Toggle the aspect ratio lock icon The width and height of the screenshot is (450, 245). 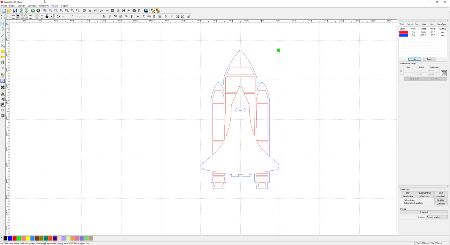47,16
